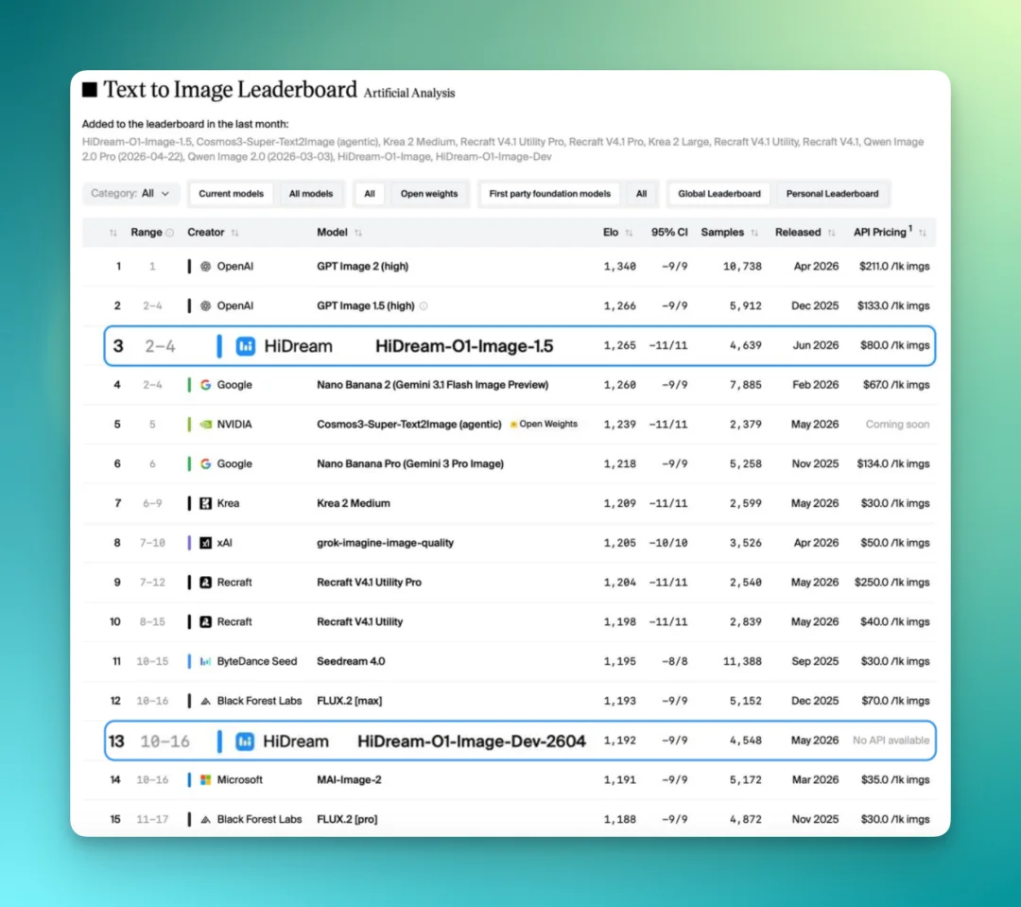Click the HiDream-O1-Image-Dev-2604 model name
The image size is (1021, 907).
(x=472, y=741)
